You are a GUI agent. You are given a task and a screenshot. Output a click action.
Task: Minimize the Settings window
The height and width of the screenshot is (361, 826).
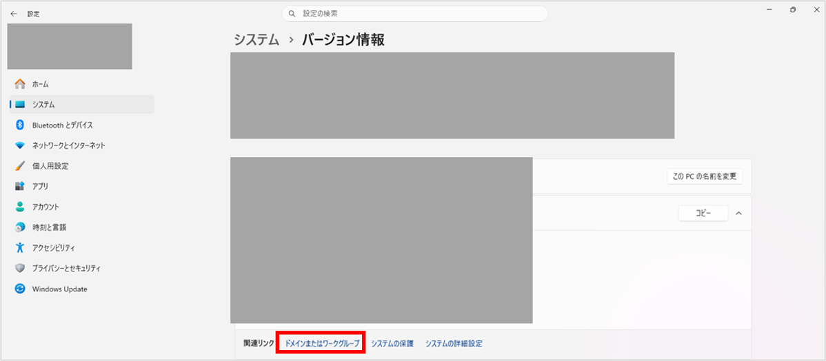(769, 10)
